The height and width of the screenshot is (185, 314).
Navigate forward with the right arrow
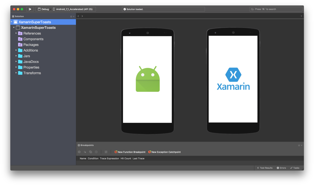[x=82, y=16]
